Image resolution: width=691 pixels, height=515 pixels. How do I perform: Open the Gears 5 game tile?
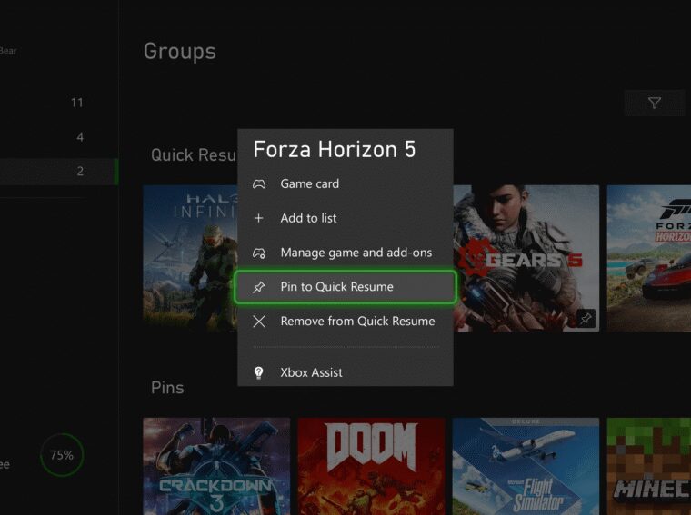(526, 258)
